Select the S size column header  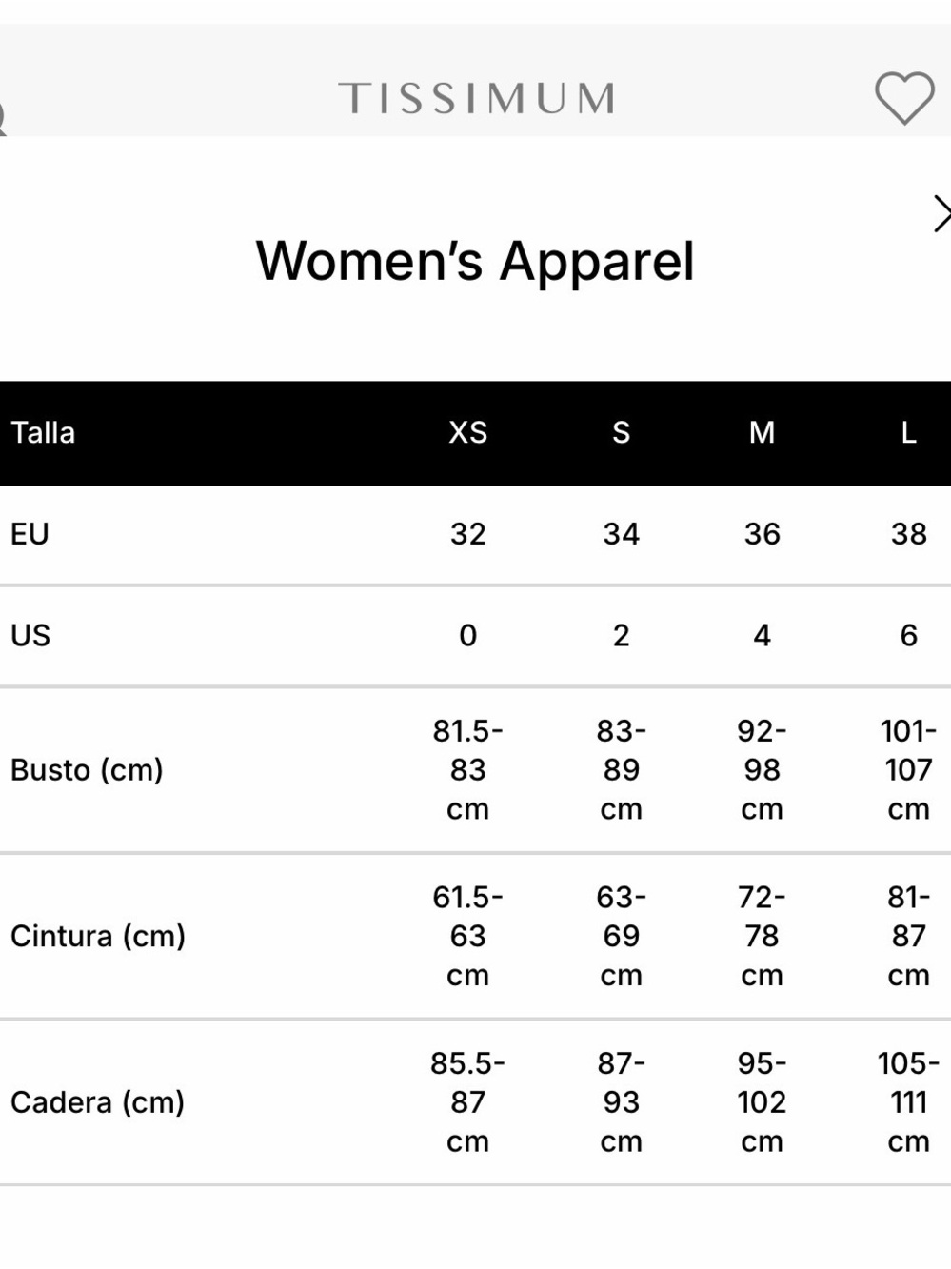click(621, 432)
